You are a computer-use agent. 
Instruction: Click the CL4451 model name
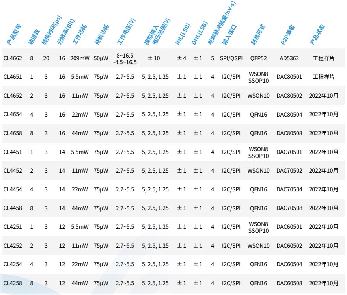tap(13, 152)
